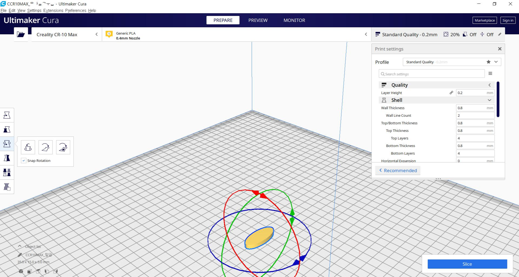Image resolution: width=519 pixels, height=277 pixels.
Task: Expand the Generic PLA material selector
Action: pos(237,34)
